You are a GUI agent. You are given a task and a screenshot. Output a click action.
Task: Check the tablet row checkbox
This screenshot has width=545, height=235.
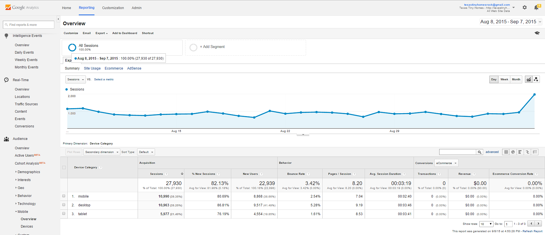[64, 213]
